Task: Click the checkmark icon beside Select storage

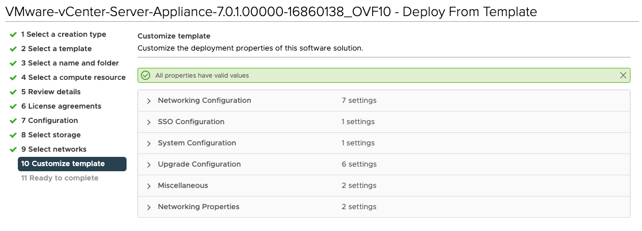Action: 13,135
